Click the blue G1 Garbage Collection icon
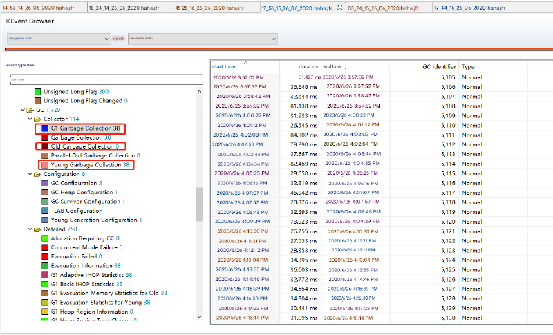 pyautogui.click(x=45, y=128)
